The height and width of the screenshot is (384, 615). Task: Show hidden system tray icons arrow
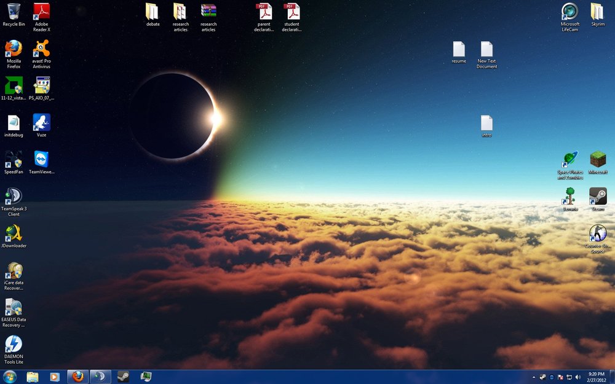click(x=533, y=377)
